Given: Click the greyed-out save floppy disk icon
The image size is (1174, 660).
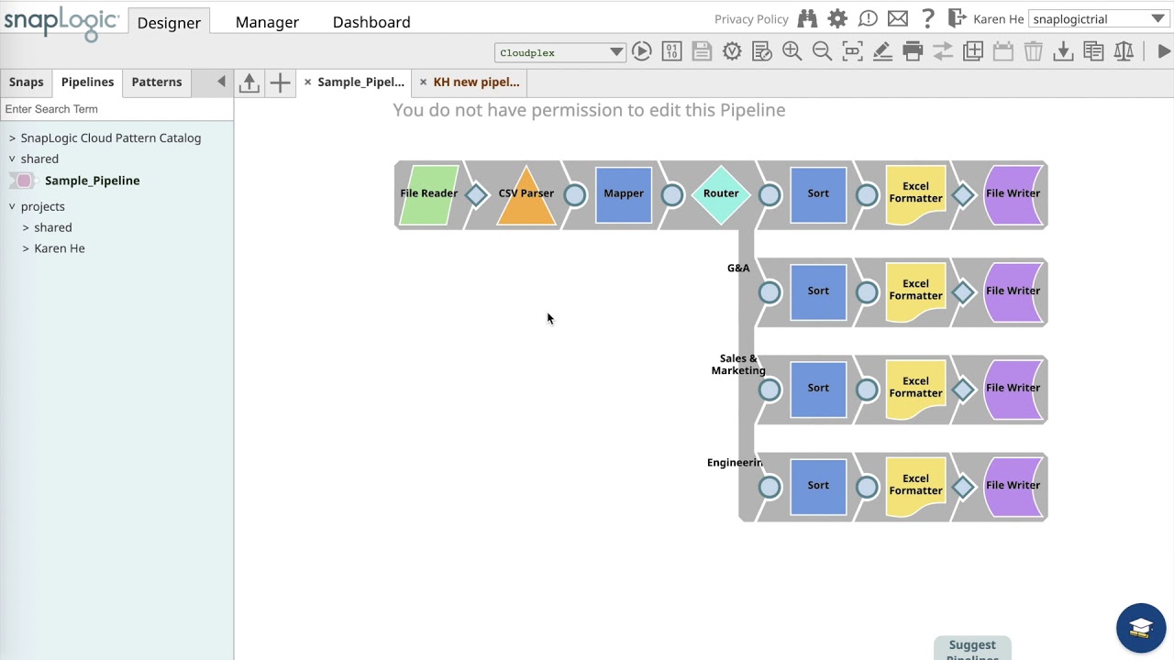Looking at the screenshot, I should click(702, 51).
